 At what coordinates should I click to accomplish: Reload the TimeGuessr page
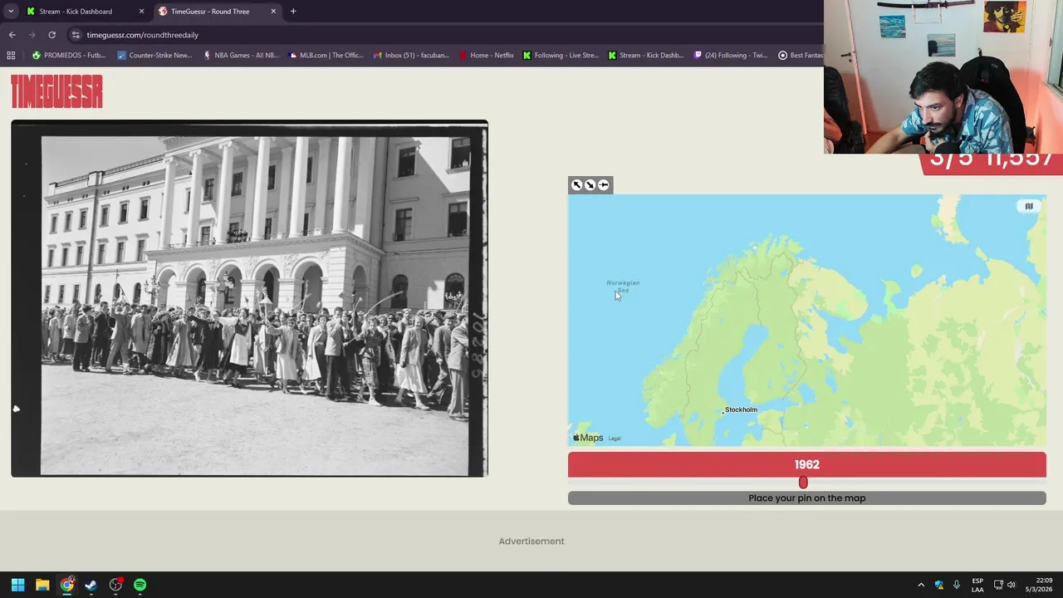[51, 35]
